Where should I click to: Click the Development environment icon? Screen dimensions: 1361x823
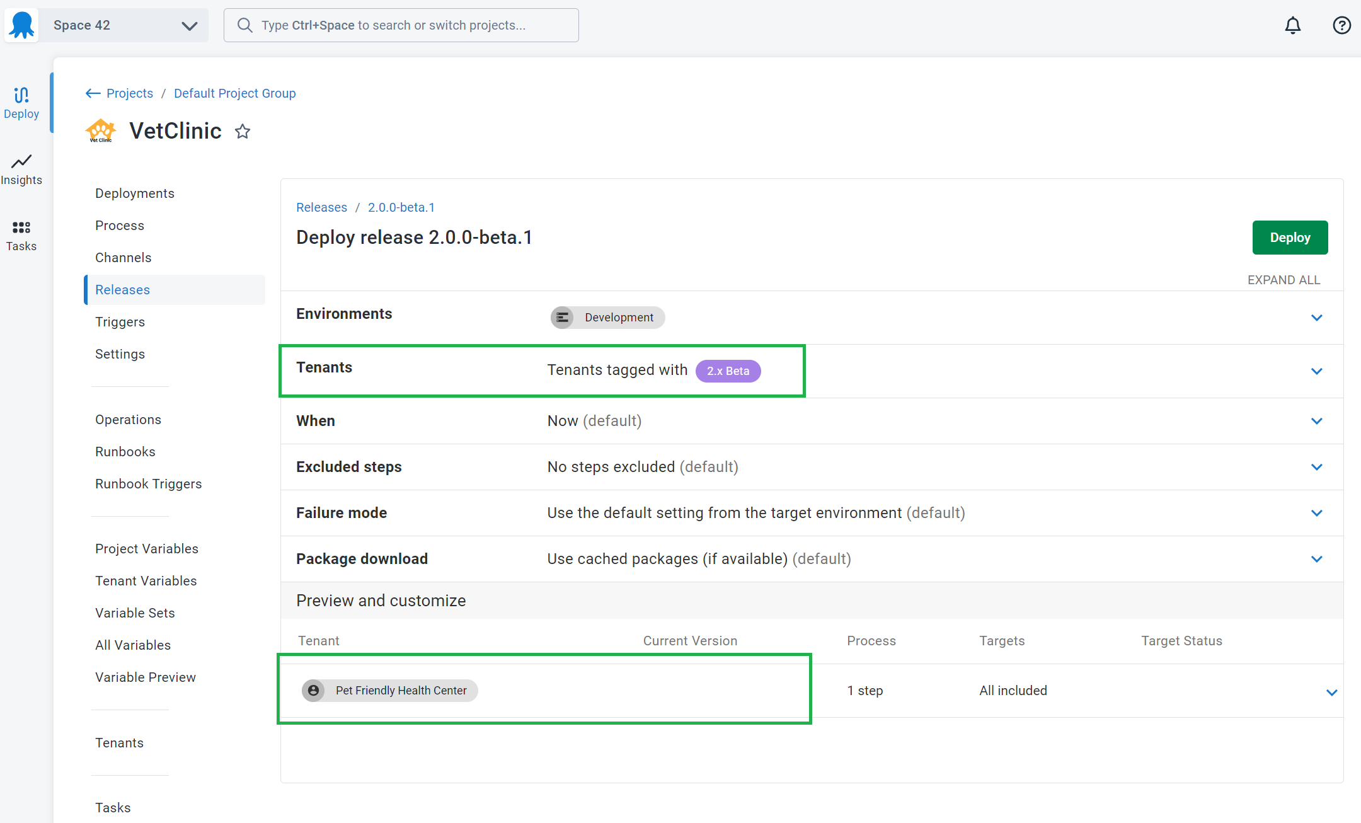(x=562, y=318)
